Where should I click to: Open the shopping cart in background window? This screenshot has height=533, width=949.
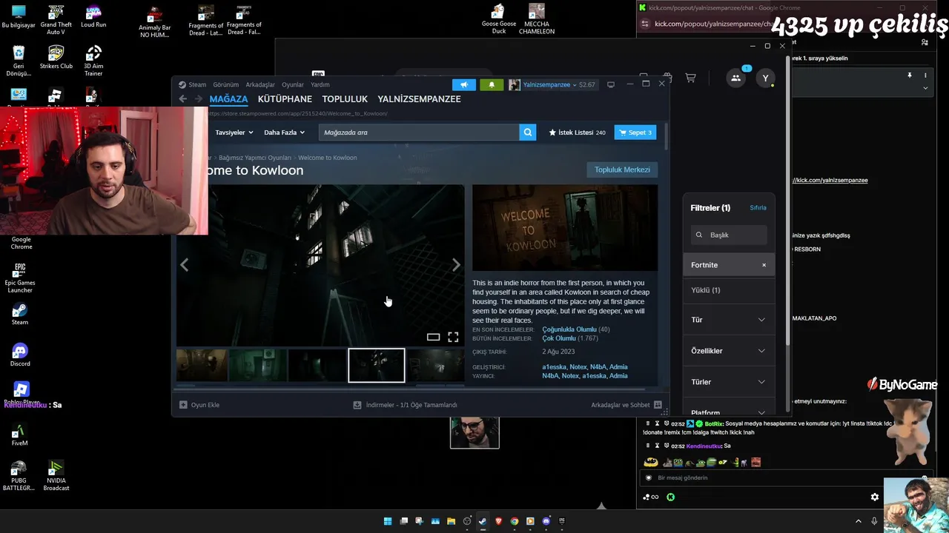tap(690, 78)
